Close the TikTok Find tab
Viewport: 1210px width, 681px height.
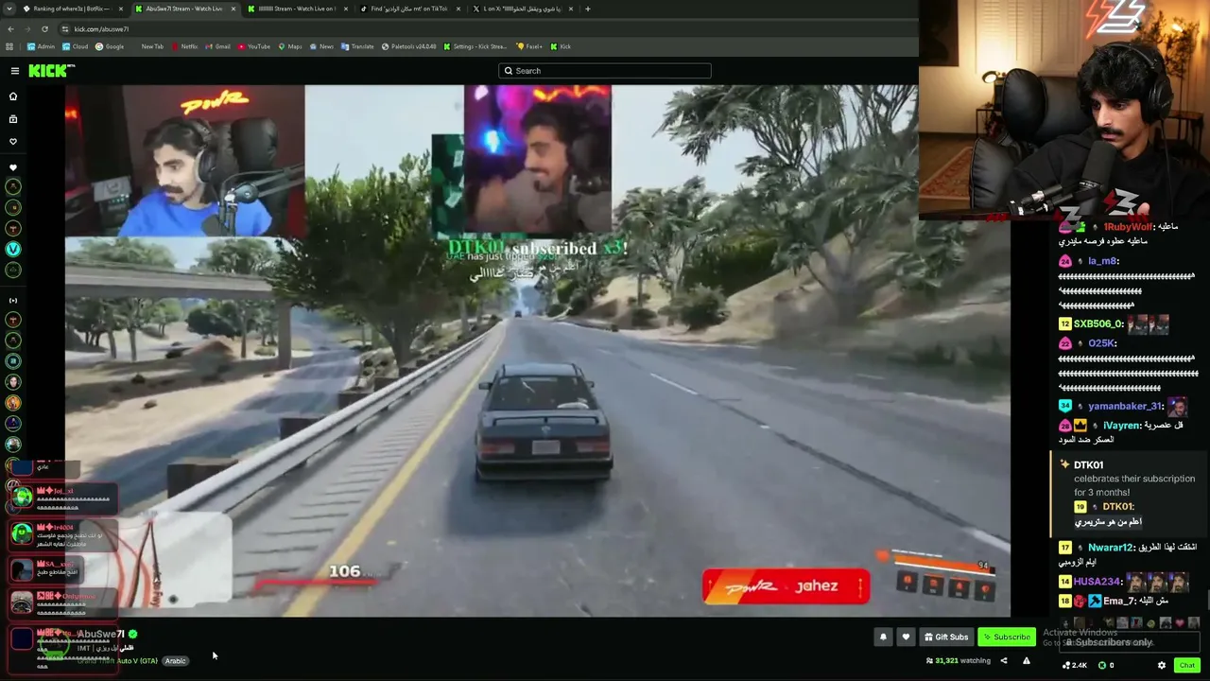458,9
